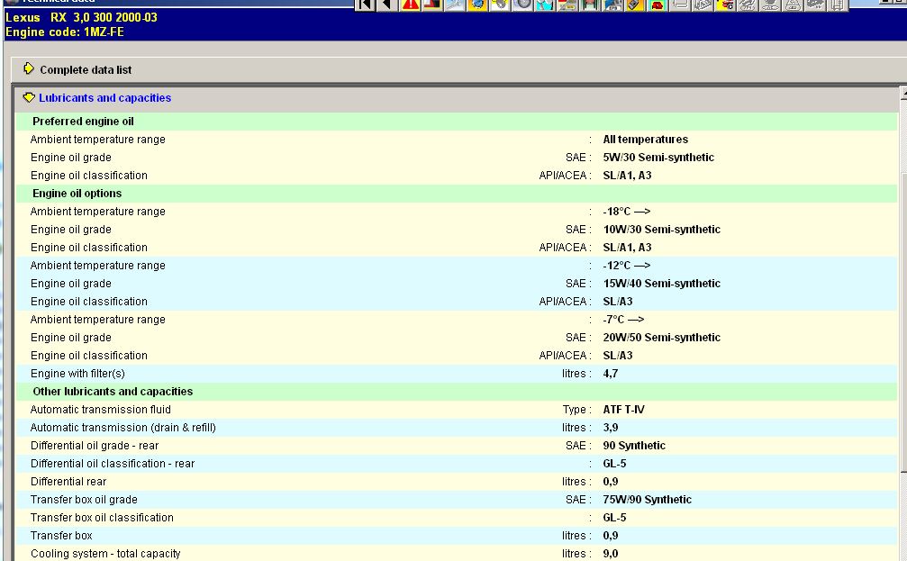This screenshot has height=561, width=907.
Task: Select the '3,9' litres transmission value
Action: click(x=611, y=428)
